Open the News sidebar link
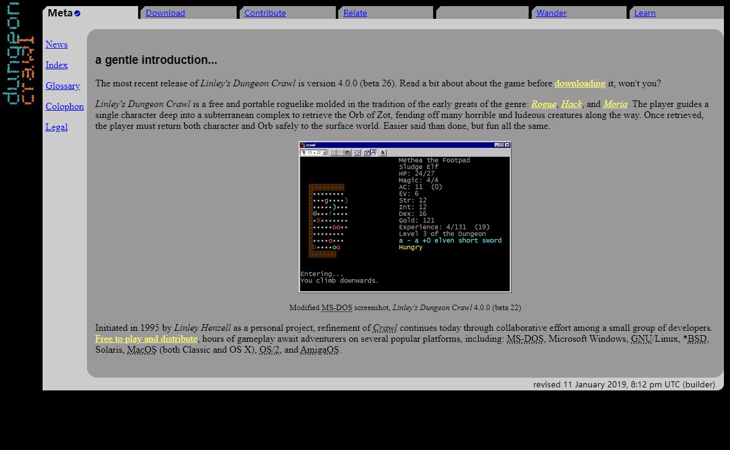 point(57,44)
